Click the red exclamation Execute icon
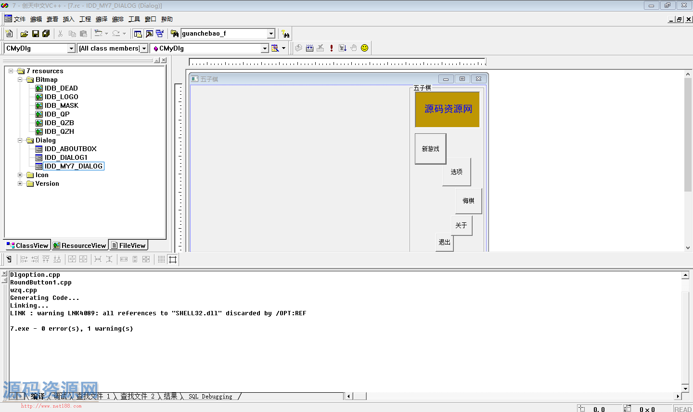Image resolution: width=693 pixels, height=412 pixels. point(332,48)
